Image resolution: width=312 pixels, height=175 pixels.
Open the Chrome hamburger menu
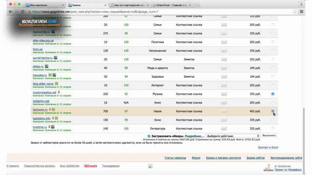[x=301, y=12]
